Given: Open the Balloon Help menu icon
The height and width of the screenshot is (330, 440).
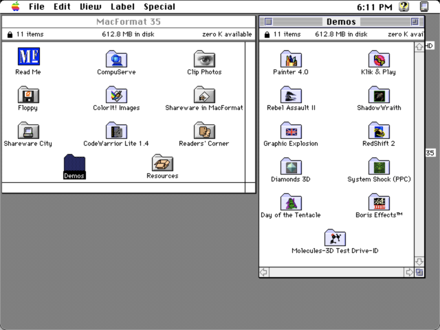Looking at the screenshot, I should 404,6.
